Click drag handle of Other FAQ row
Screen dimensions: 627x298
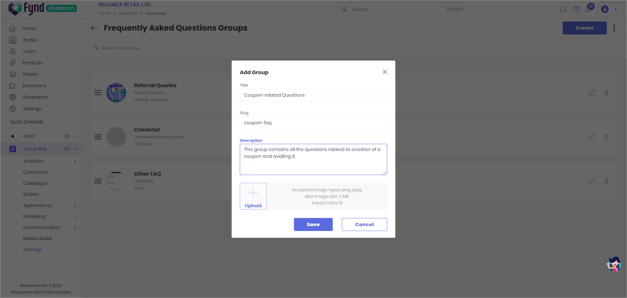pyautogui.click(x=98, y=181)
